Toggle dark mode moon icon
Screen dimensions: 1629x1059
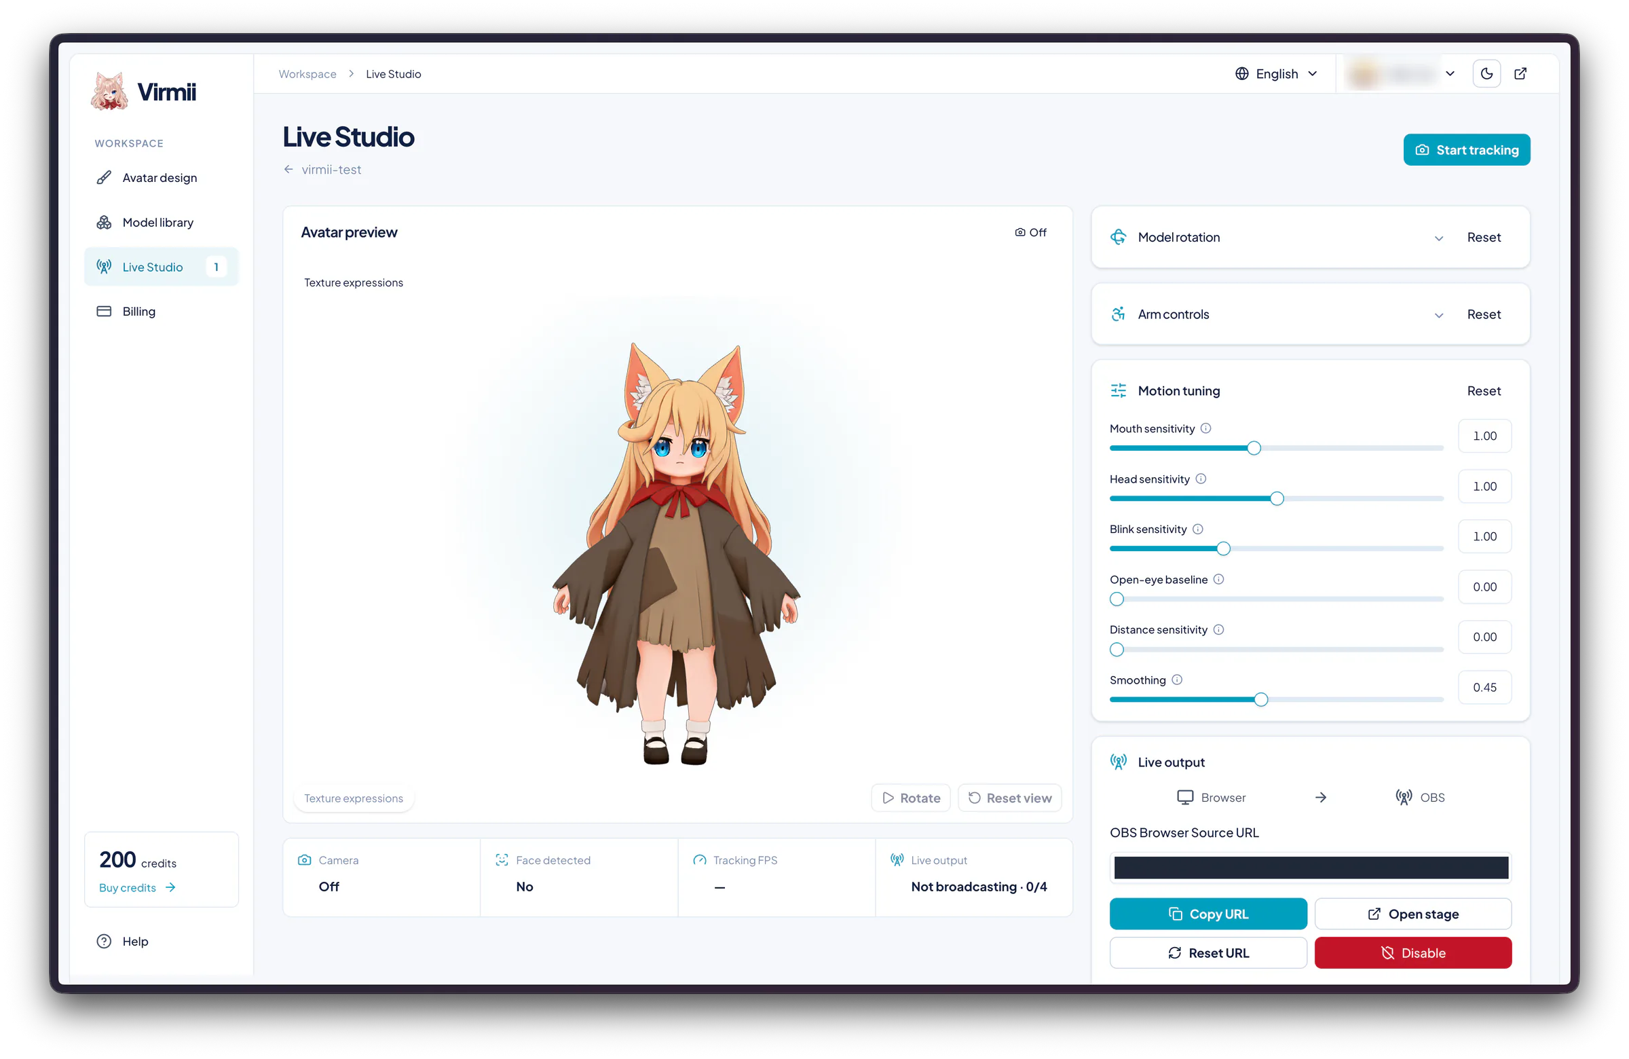(1486, 73)
